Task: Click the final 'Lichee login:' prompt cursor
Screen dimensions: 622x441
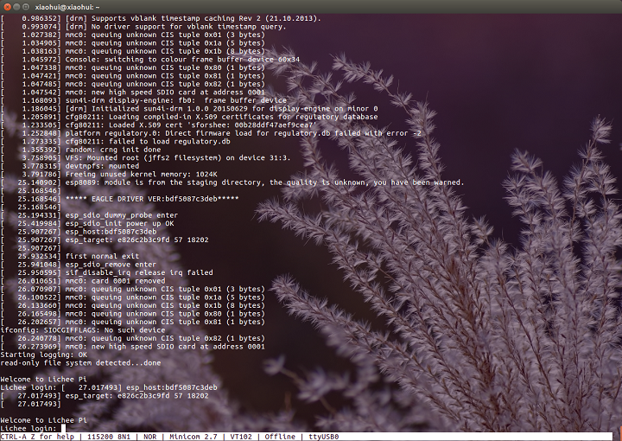Action: coord(63,428)
